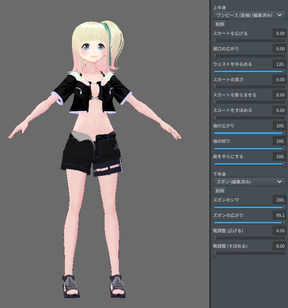Click the スカートを広げる slider handle

[x=214, y=41]
